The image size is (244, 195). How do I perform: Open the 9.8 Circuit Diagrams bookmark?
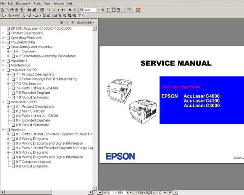click(x=32, y=167)
